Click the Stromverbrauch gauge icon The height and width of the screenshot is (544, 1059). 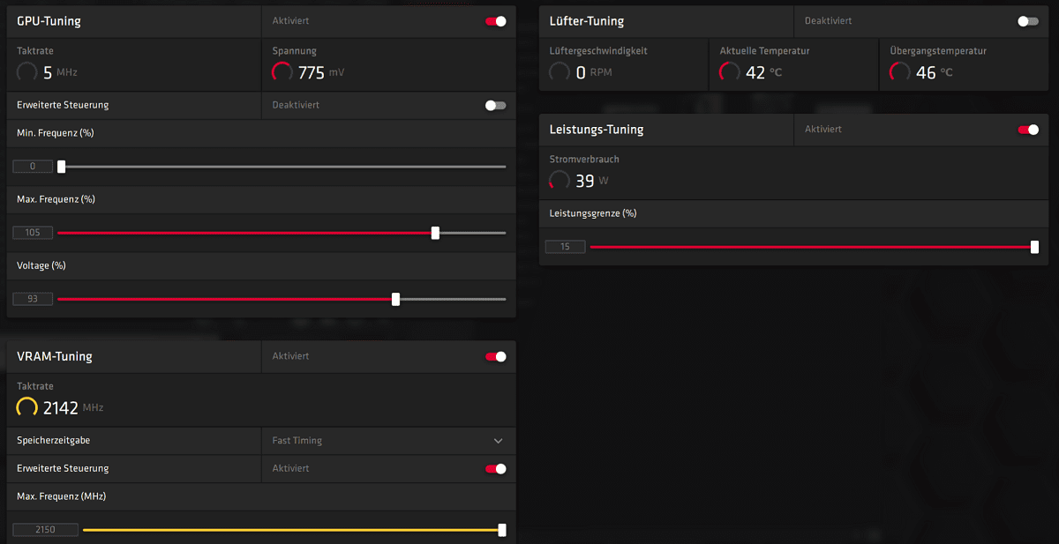pyautogui.click(x=560, y=180)
